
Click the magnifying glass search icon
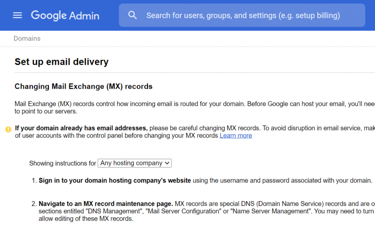132,15
